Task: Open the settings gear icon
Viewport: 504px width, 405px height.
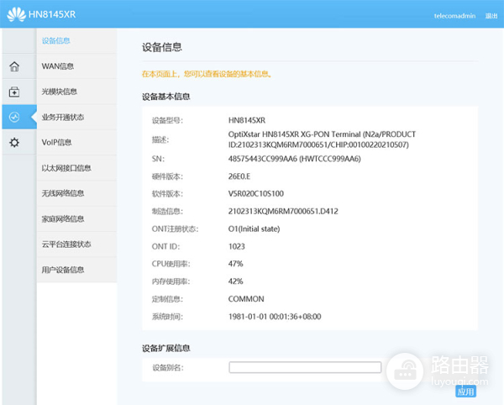Action: [x=14, y=142]
